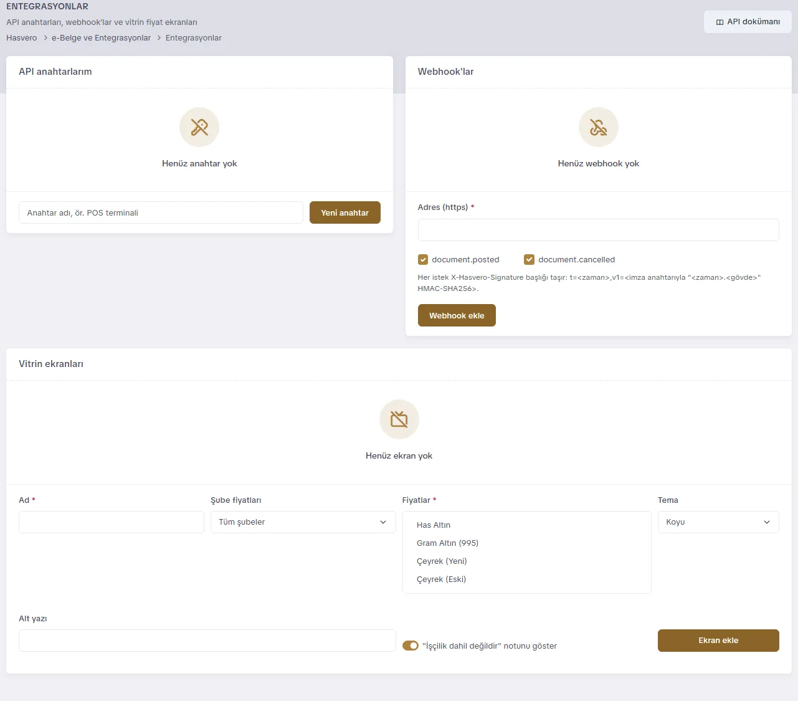Screen dimensions: 798x701
Task: Click the crossed-out webhook icon
Action: tap(599, 127)
